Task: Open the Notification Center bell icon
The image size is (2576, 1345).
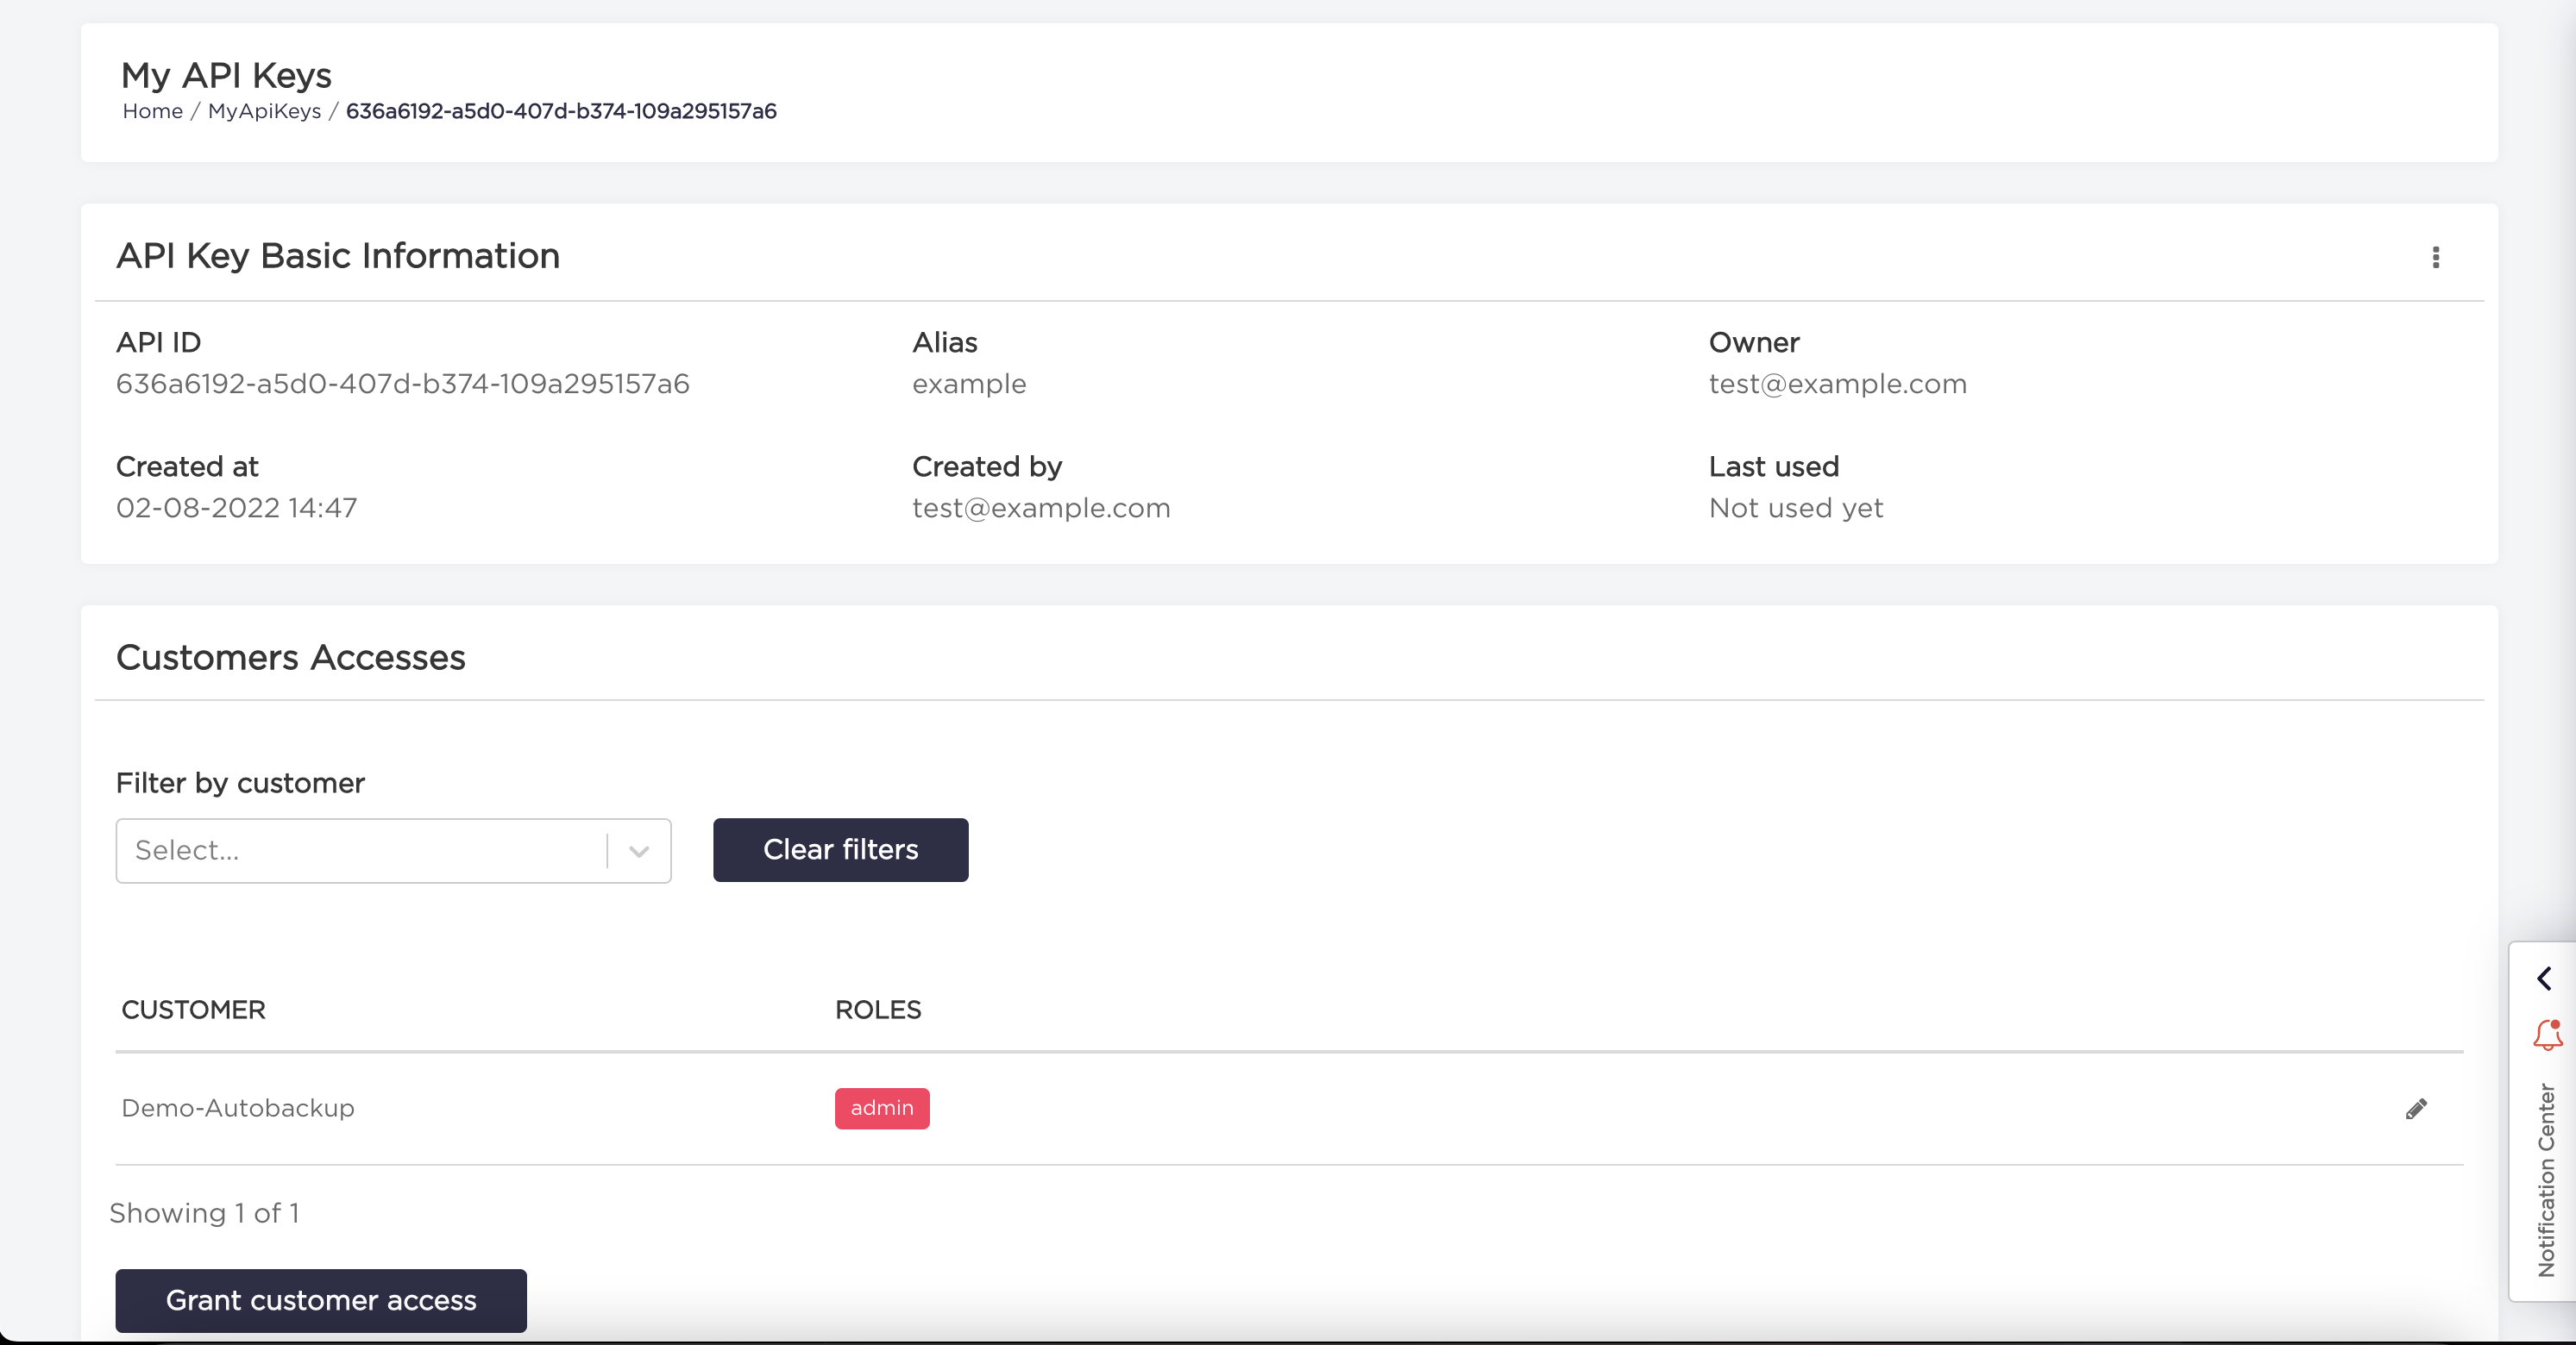Action: 2546,1035
